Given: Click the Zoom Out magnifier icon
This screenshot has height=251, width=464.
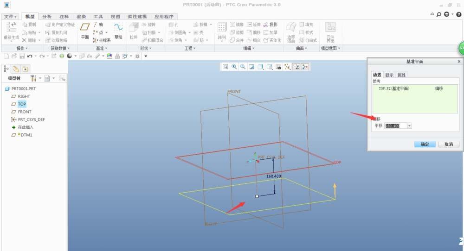Looking at the screenshot, I should [243, 67].
